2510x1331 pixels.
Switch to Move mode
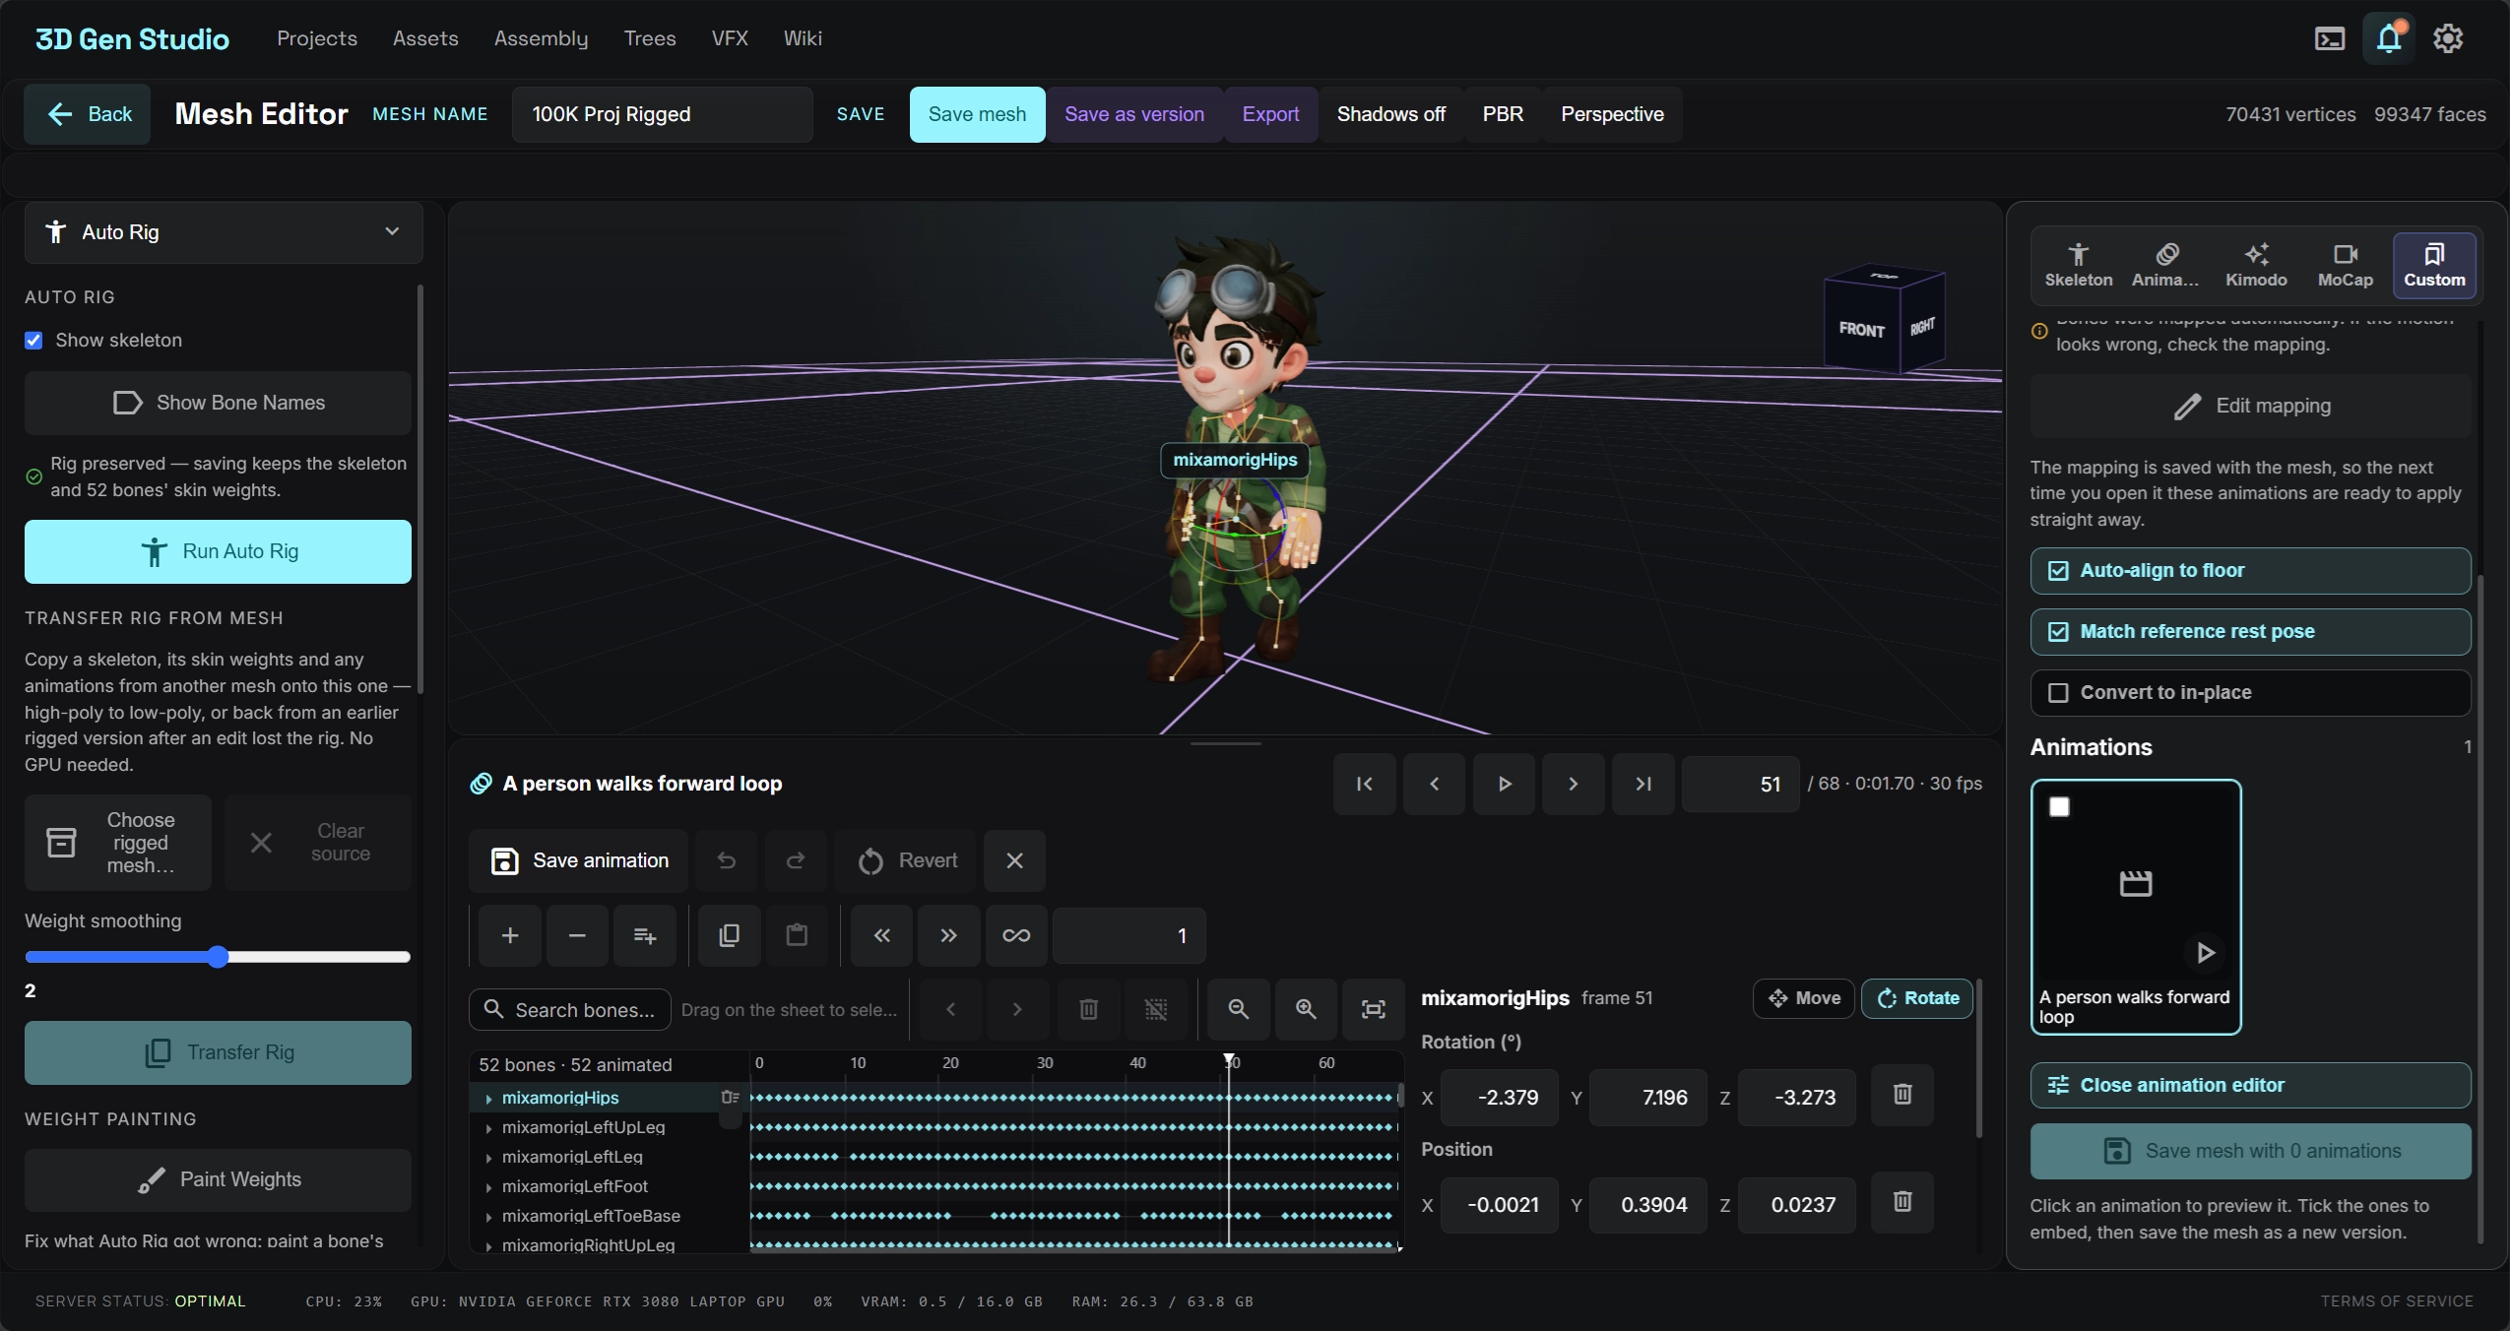[x=1804, y=998]
